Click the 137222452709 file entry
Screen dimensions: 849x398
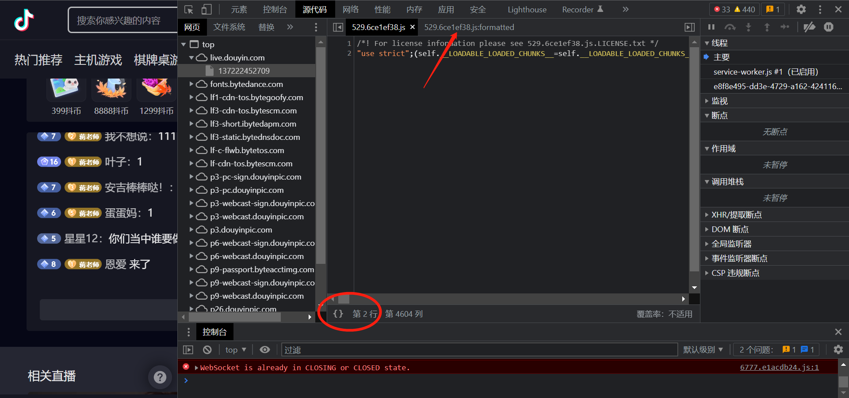point(244,71)
